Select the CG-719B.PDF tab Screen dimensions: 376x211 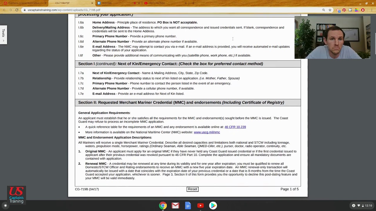[x=72, y=3]
